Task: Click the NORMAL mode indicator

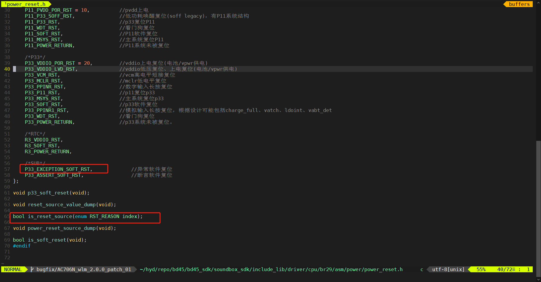Action: tap(13, 269)
